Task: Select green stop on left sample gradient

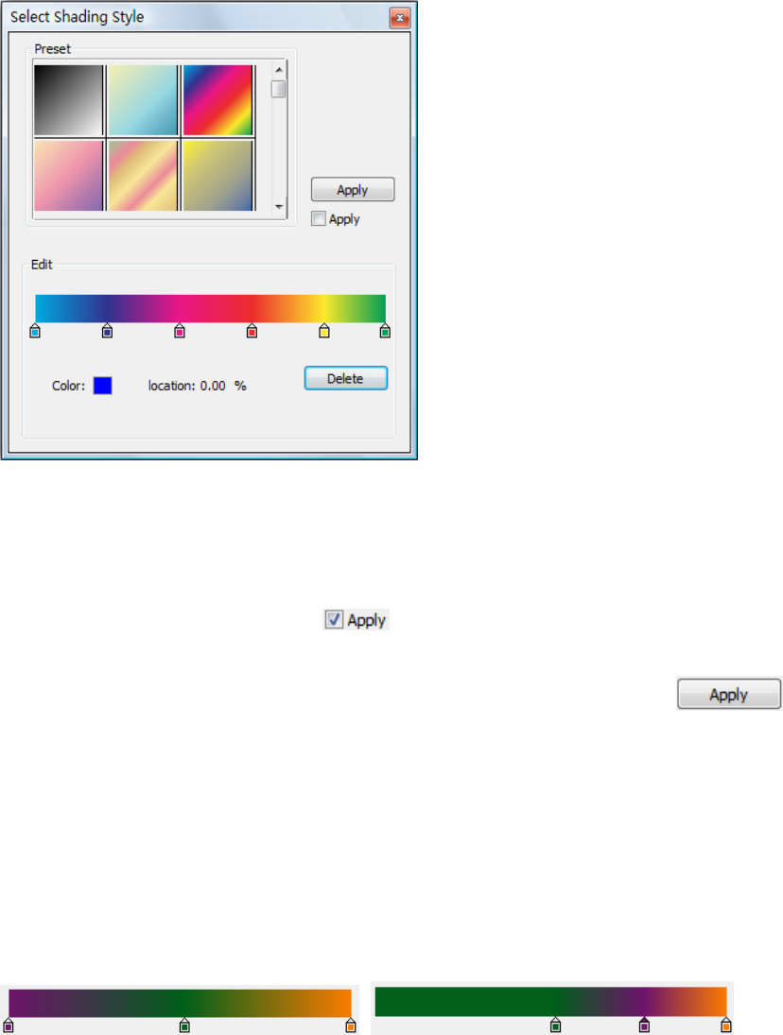Action: pyautogui.click(x=184, y=1026)
